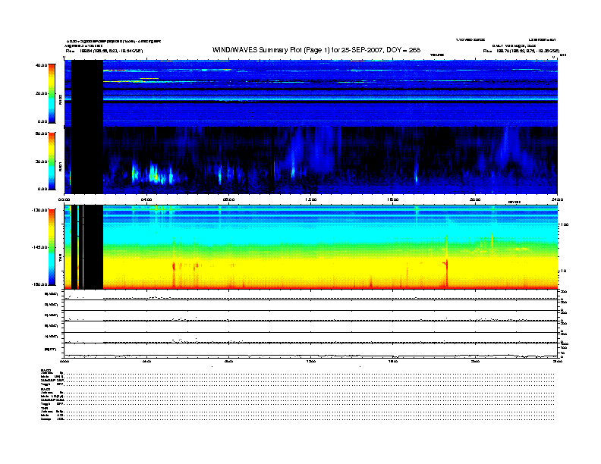
Task: Click the RAD2 intensity color bar
Action: [x=52, y=94]
